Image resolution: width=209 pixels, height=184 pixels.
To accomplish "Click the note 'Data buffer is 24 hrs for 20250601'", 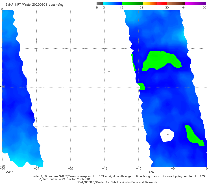I will [65, 179].
